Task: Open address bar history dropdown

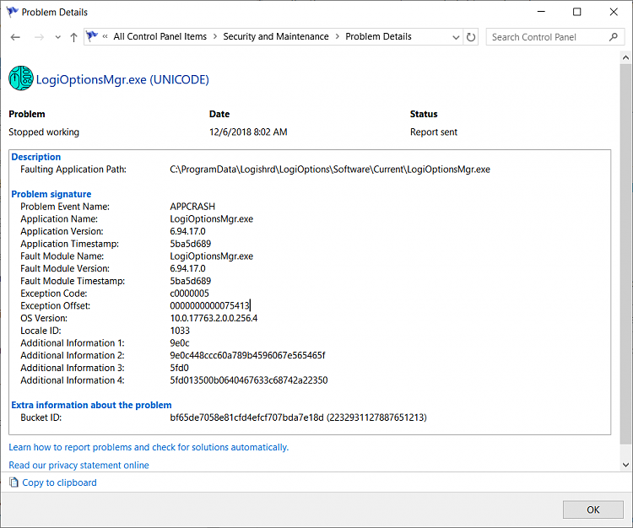Action: pos(456,37)
